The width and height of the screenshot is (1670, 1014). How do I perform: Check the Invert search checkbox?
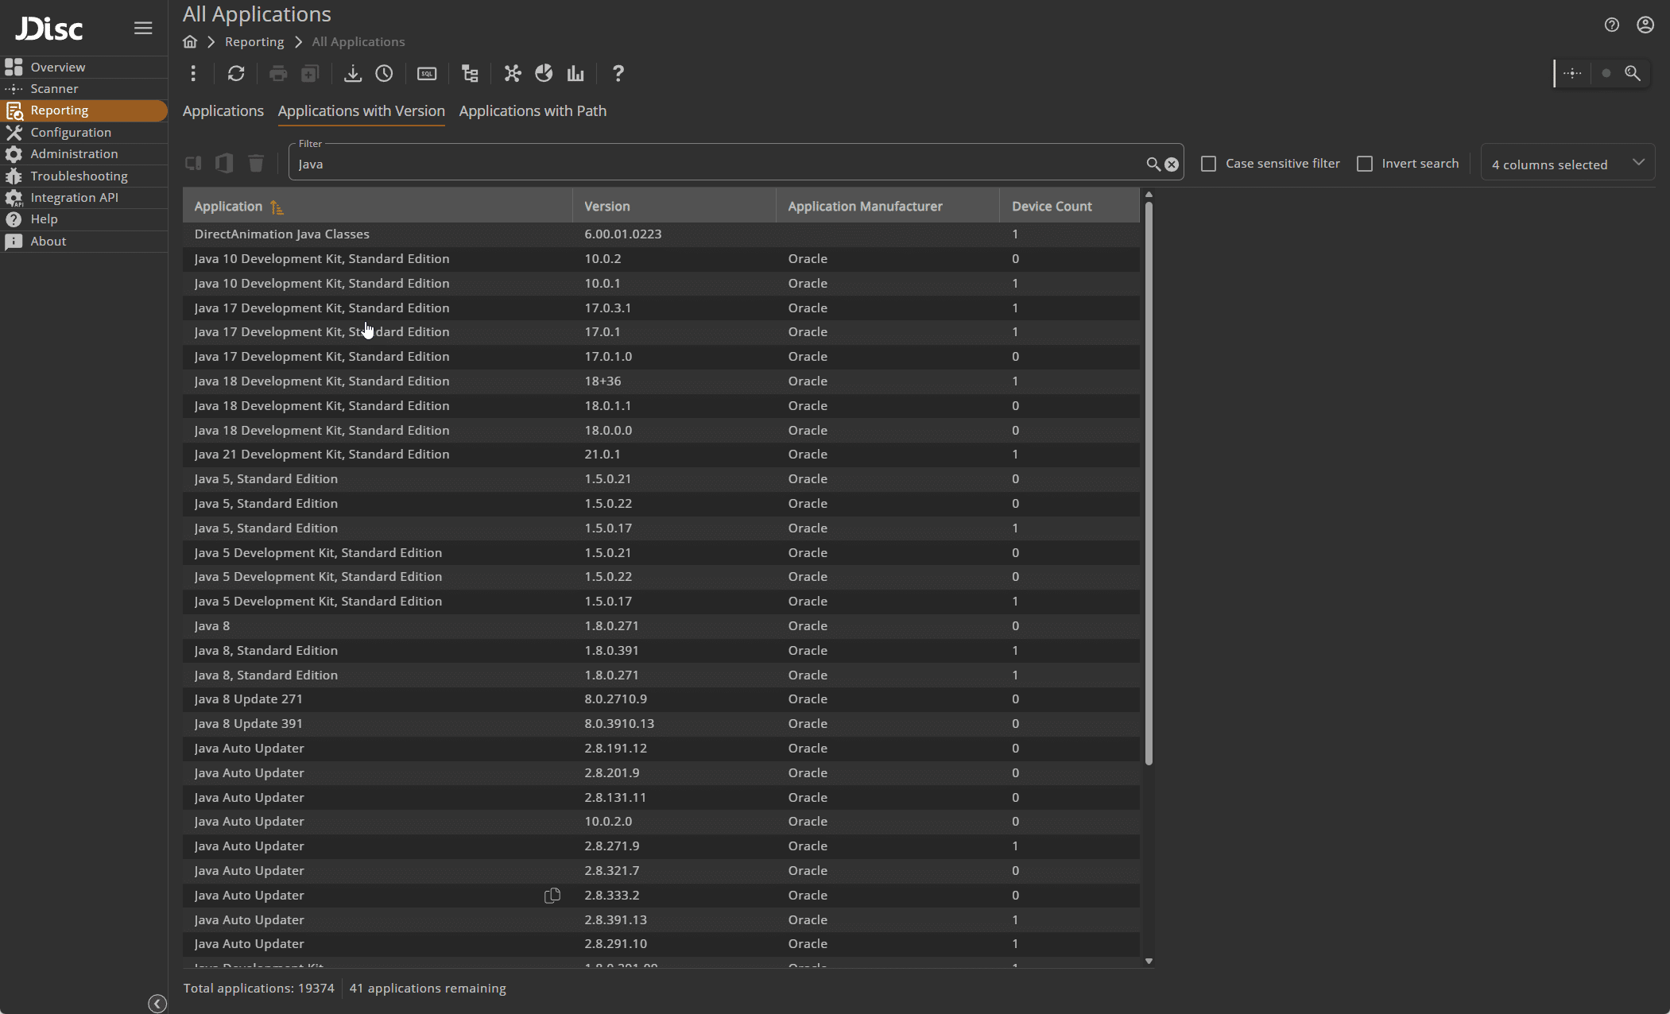[1365, 164]
